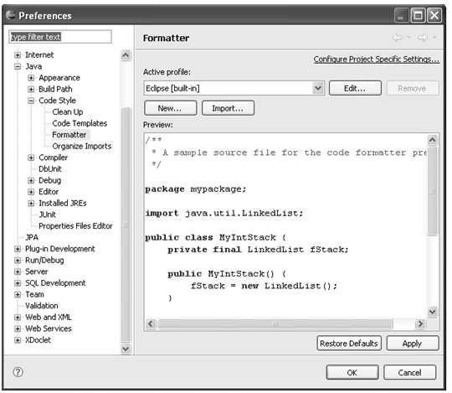This screenshot has width=452, height=393.
Task: Click the type filter text field
Action: (x=60, y=37)
